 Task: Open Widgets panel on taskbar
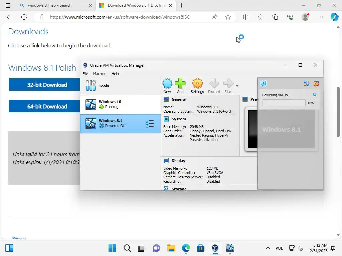point(9,248)
